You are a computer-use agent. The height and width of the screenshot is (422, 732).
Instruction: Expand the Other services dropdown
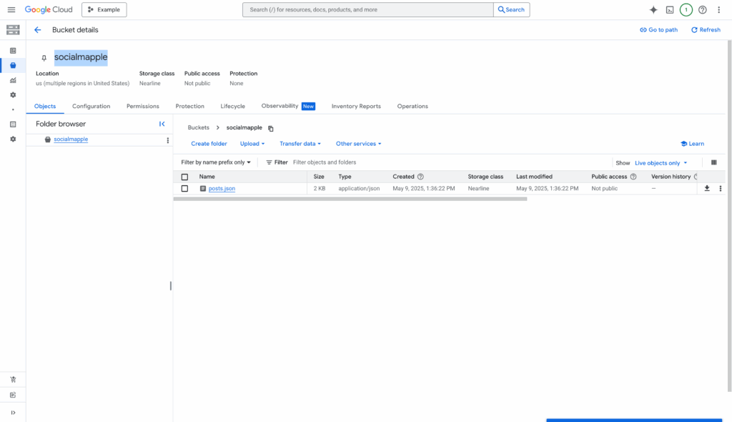click(x=359, y=144)
